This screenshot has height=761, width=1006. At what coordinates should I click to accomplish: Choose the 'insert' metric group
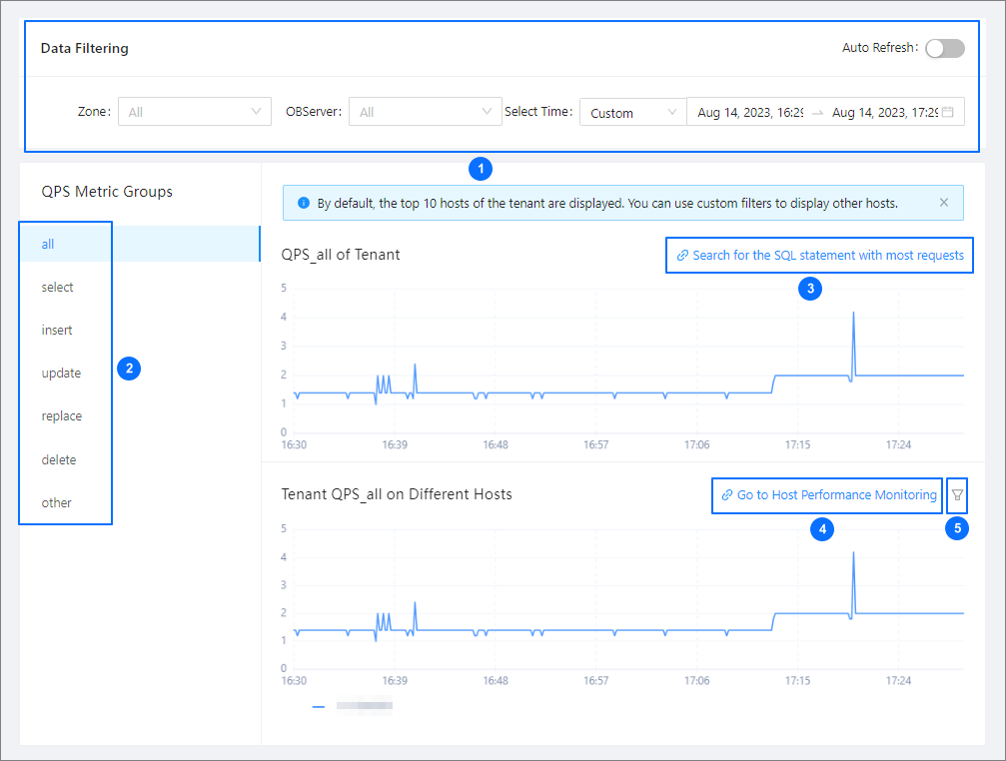(x=57, y=330)
